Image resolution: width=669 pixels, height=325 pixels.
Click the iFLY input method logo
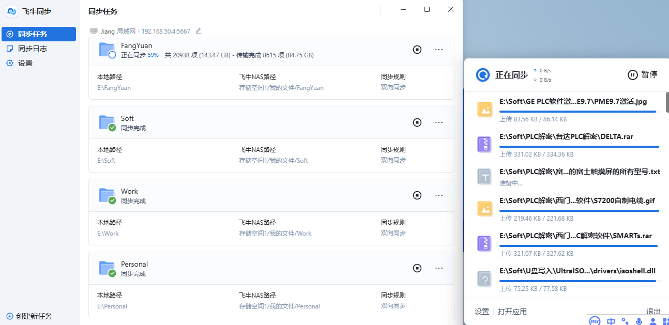595,320
